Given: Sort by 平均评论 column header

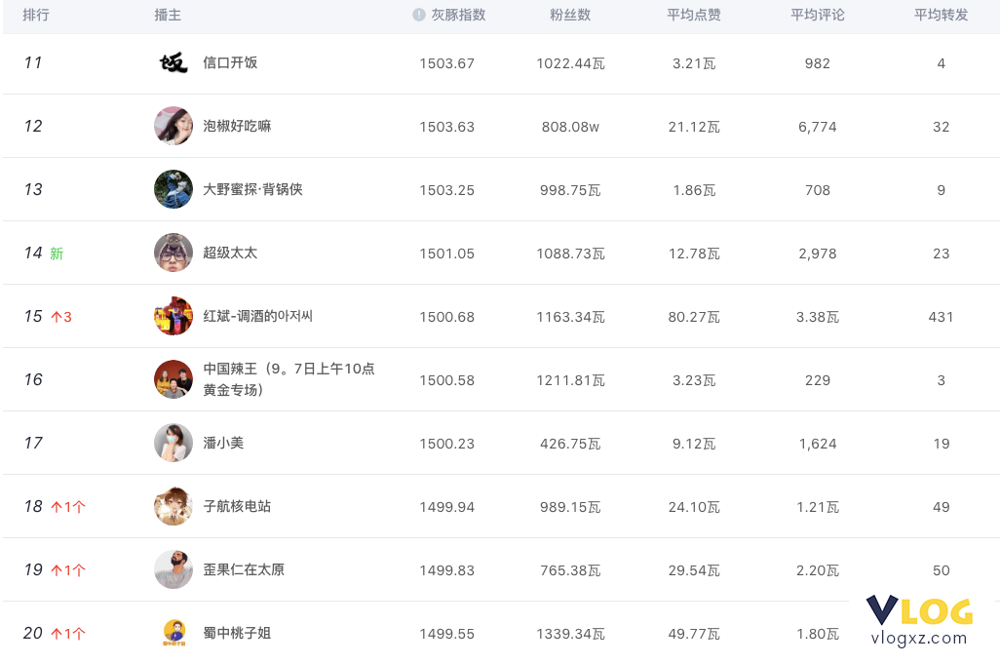Looking at the screenshot, I should coord(818,15).
